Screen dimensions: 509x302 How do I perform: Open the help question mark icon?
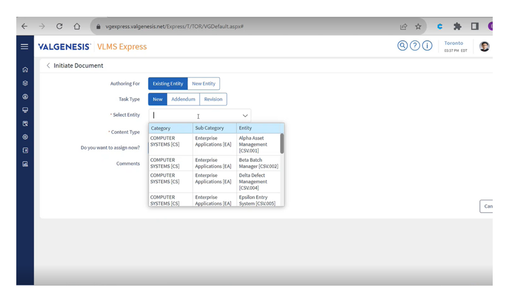tap(415, 46)
